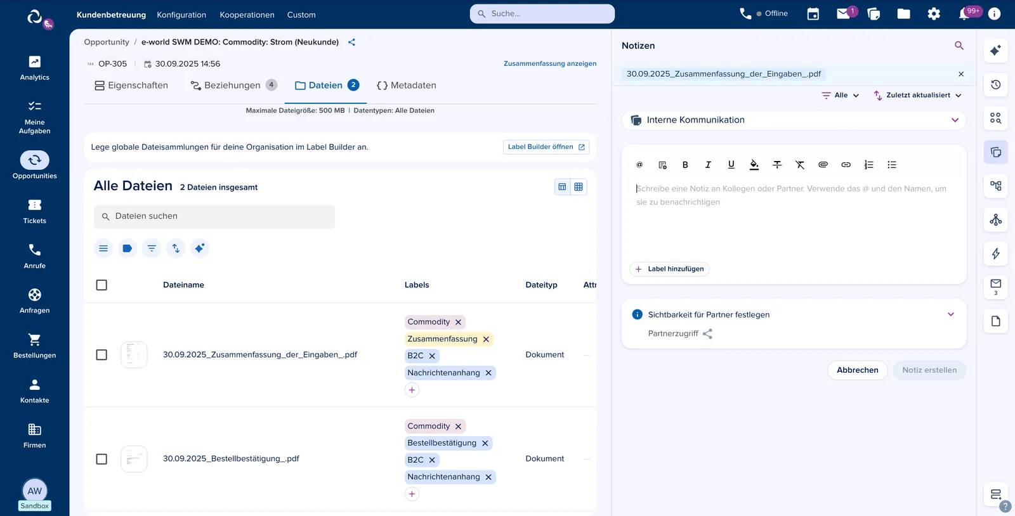Underline text in note editor
Image resolution: width=1015 pixels, height=516 pixels.
(731, 165)
